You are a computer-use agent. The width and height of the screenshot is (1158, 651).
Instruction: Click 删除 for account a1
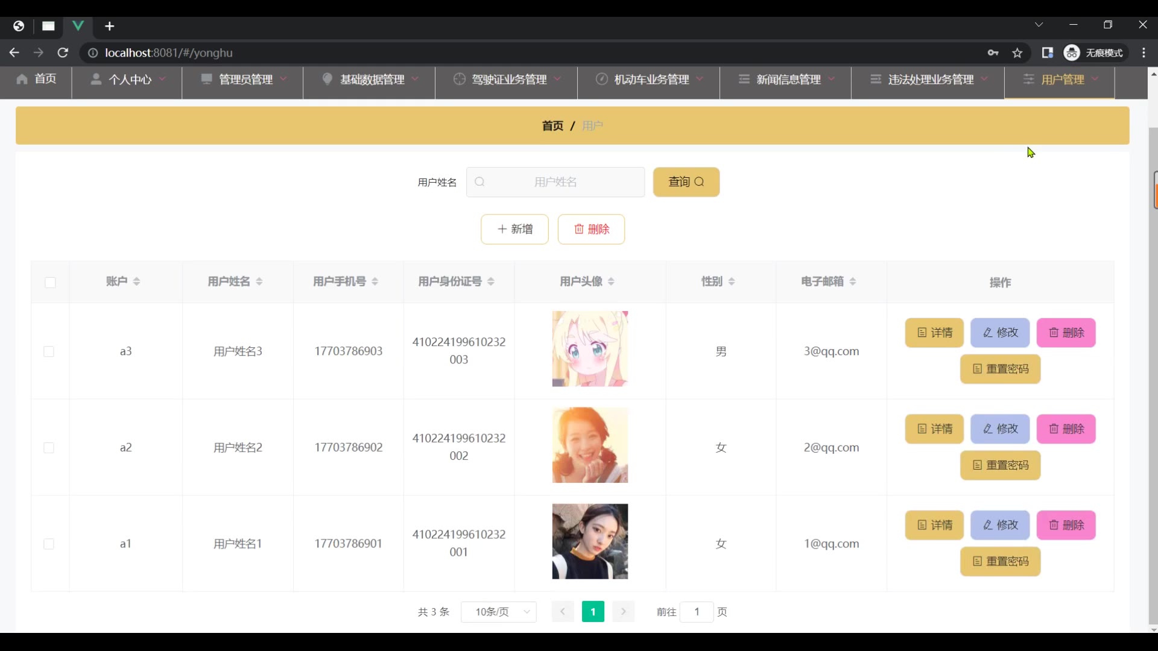[x=1066, y=525]
